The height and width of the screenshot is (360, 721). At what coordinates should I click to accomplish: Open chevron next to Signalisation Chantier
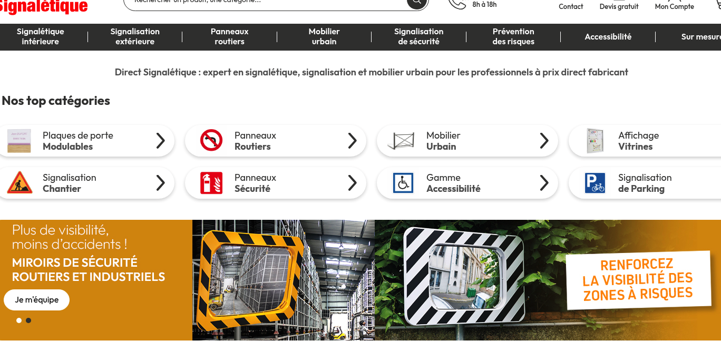click(161, 183)
